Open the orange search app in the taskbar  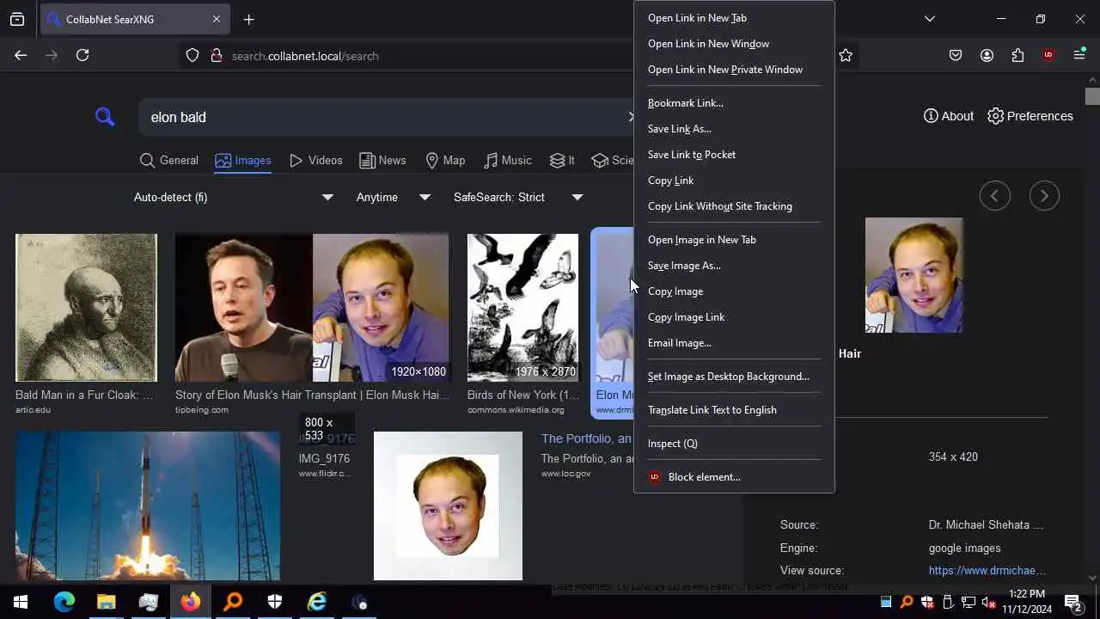coord(233,602)
